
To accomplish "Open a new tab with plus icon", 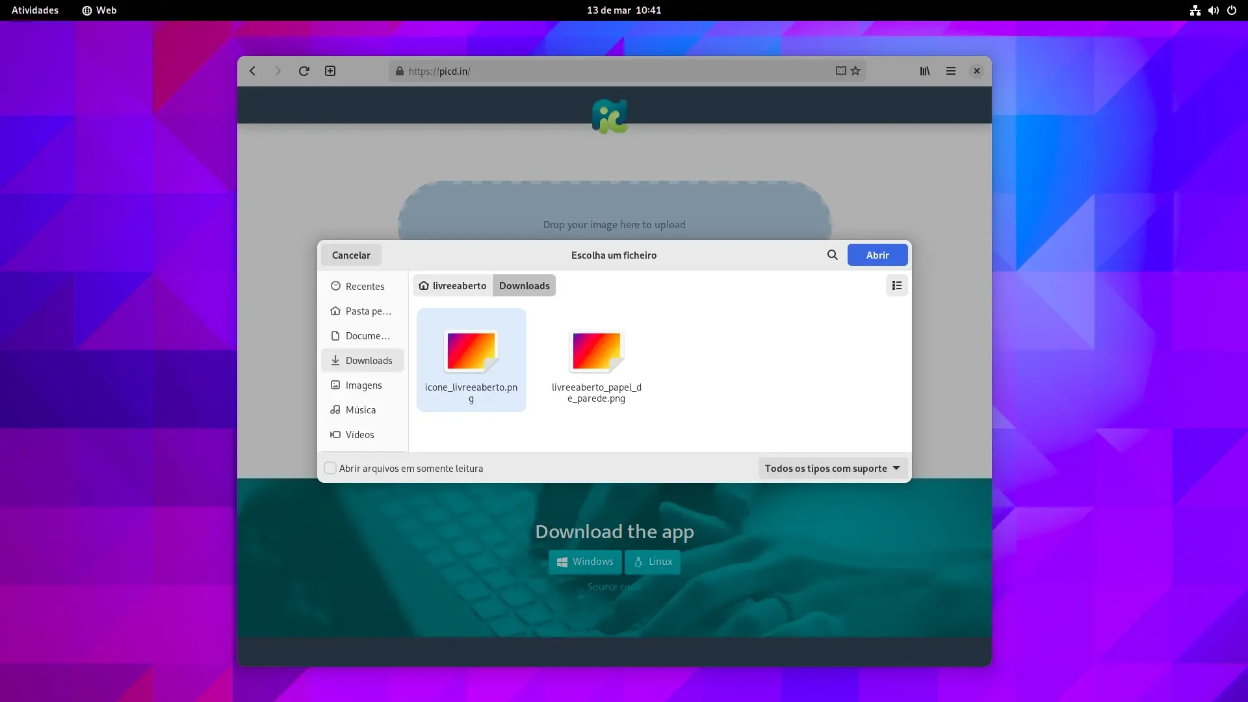I will [x=330, y=71].
